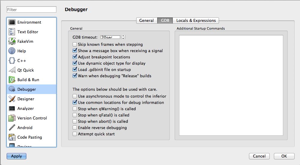This screenshot has height=165, width=300.
Task: Select the Environment category icon
Action: click(x=12, y=22)
